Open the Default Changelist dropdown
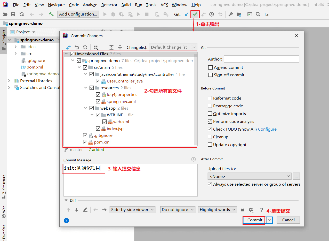The width and height of the screenshot is (329, 241). pyautogui.click(x=173, y=47)
